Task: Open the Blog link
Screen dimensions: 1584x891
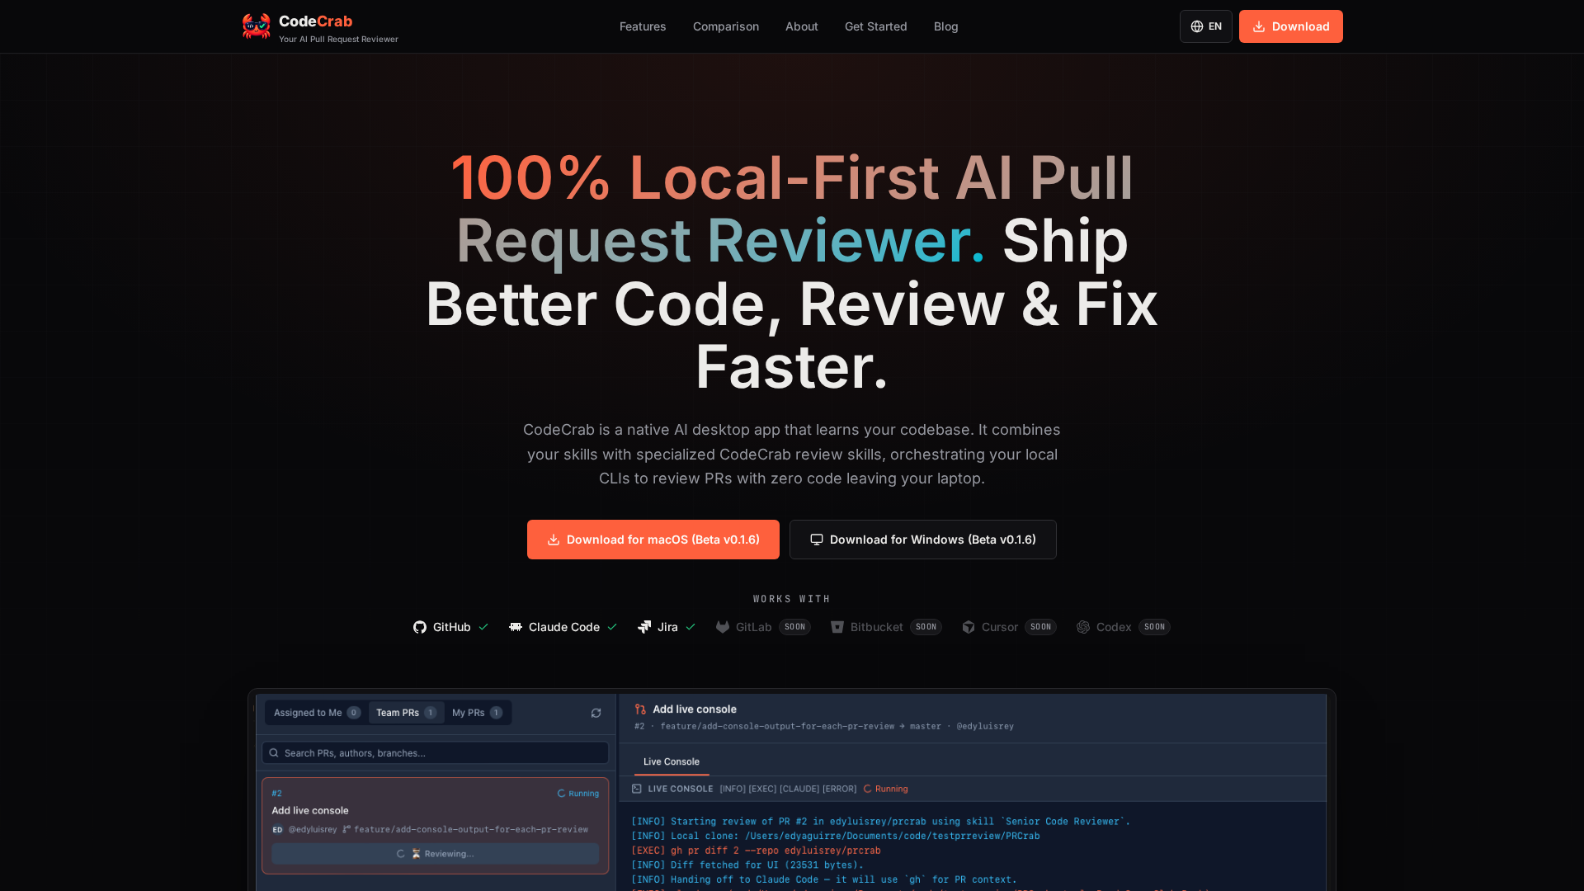Action: click(946, 26)
